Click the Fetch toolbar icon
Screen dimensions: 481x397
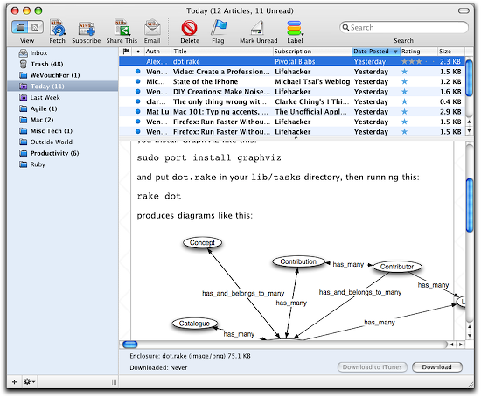(x=58, y=28)
